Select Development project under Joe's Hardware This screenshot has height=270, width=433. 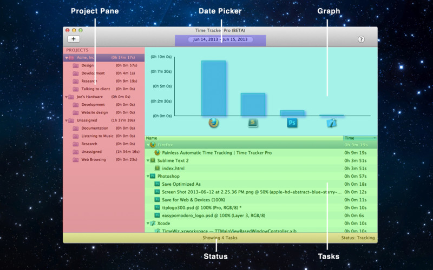[93, 105]
